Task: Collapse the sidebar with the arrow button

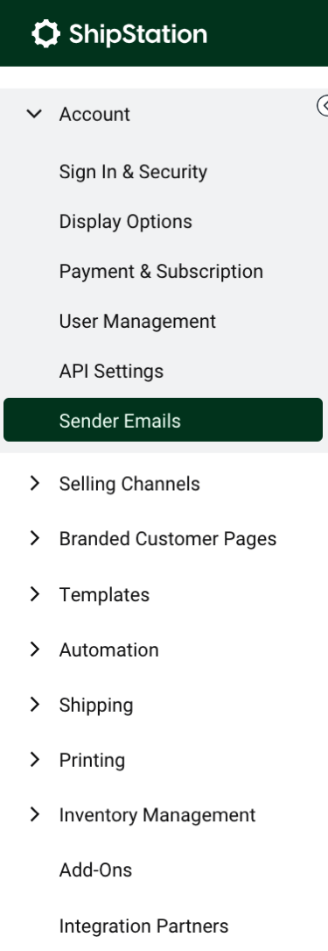Action: pyautogui.click(x=323, y=105)
